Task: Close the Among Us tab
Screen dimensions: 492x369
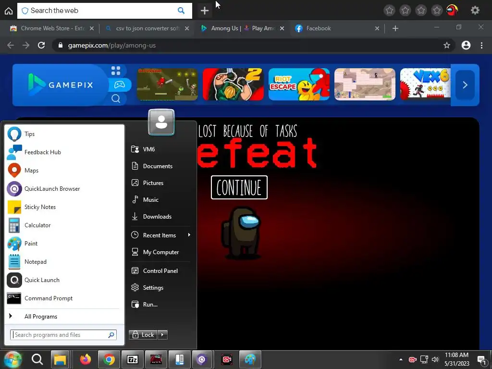Action: (282, 28)
